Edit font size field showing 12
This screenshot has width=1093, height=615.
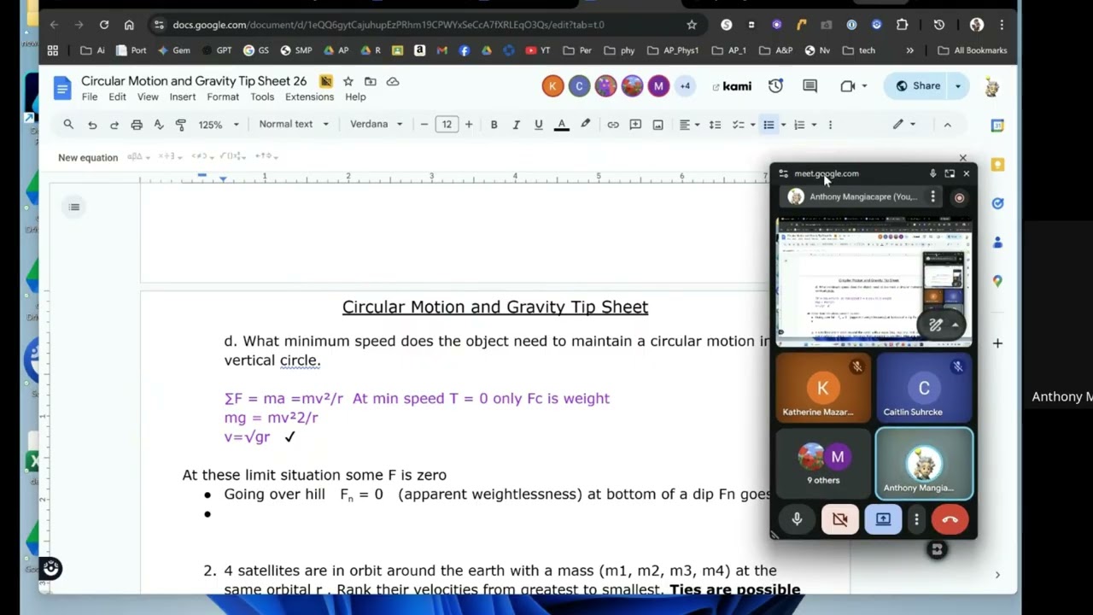pos(447,125)
